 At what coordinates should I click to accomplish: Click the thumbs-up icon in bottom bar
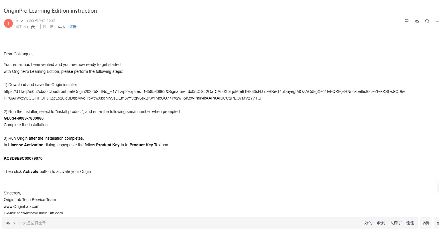438,223
